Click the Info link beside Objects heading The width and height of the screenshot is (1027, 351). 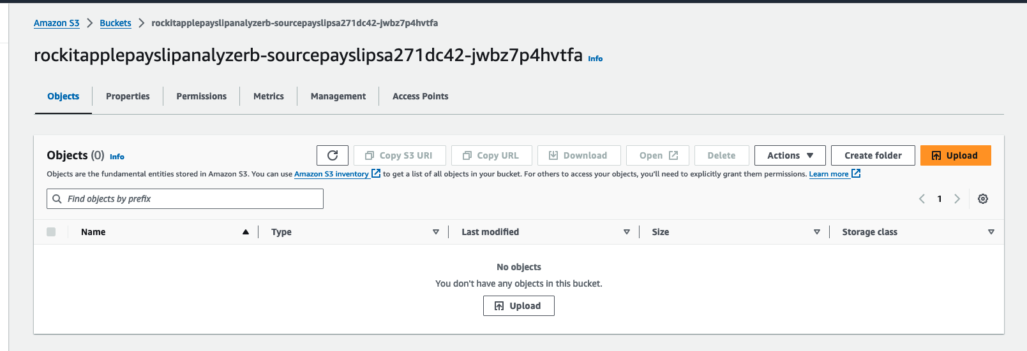pyautogui.click(x=117, y=157)
